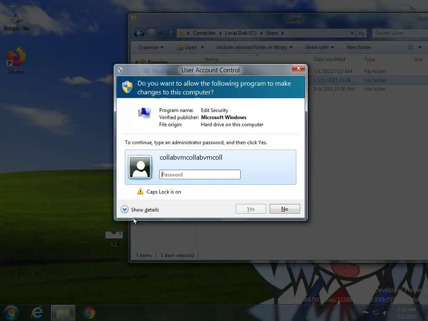Click Up arrow icon near address bar

(171, 33)
